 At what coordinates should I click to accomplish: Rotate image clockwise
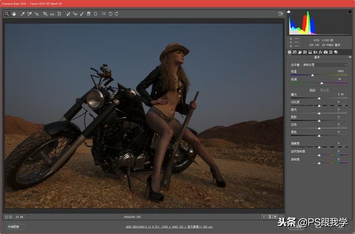pyautogui.click(x=116, y=13)
